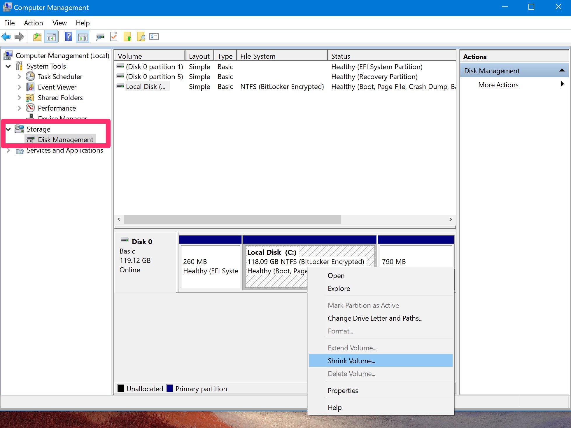
Task: Expand the Performance node
Action: click(19, 108)
